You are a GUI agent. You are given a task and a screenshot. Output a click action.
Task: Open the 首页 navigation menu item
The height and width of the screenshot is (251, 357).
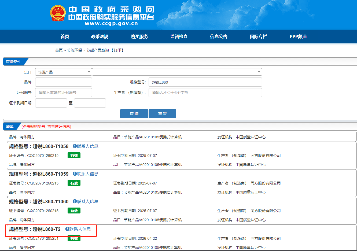[x=65, y=36]
